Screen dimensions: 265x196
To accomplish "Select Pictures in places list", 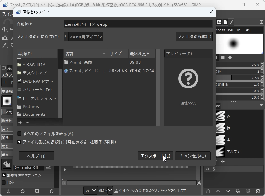I will pos(37,106).
